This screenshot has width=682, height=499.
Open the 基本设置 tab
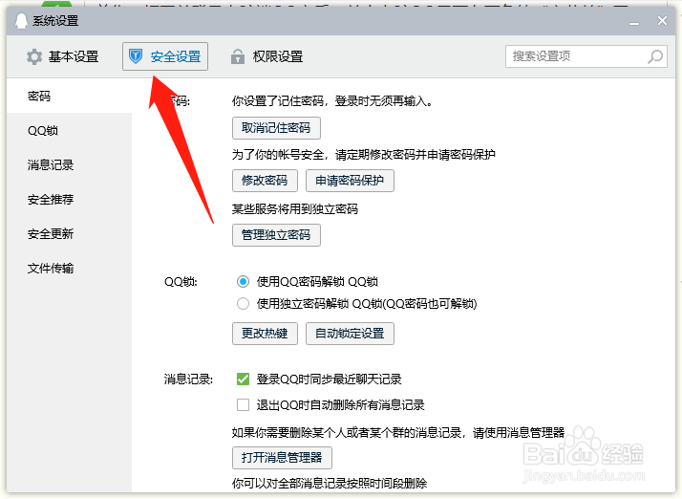pos(63,56)
